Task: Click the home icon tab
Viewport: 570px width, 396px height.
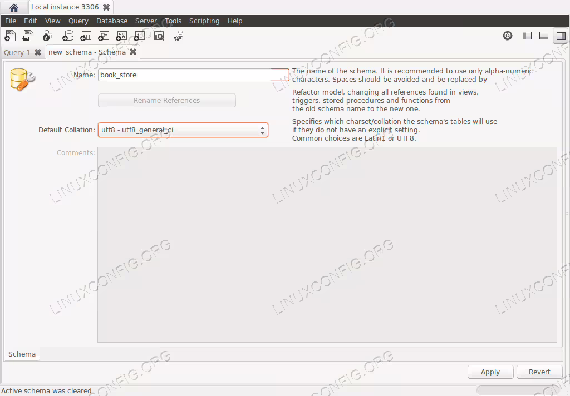Action: (14, 7)
